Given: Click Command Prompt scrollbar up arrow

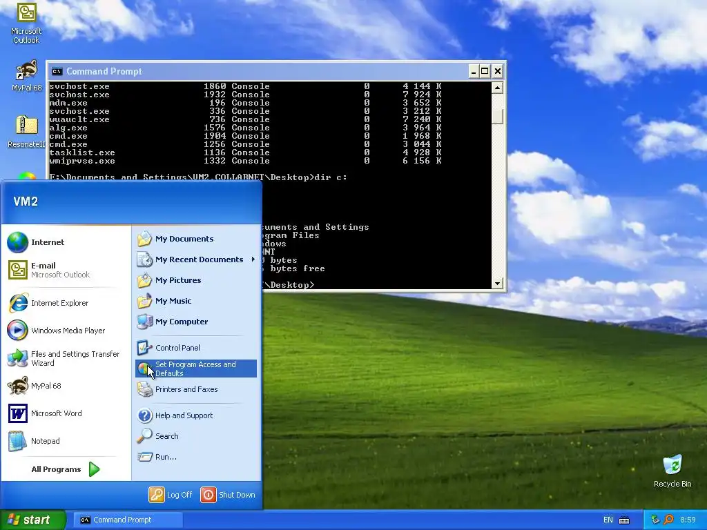Looking at the screenshot, I should pyautogui.click(x=497, y=88).
